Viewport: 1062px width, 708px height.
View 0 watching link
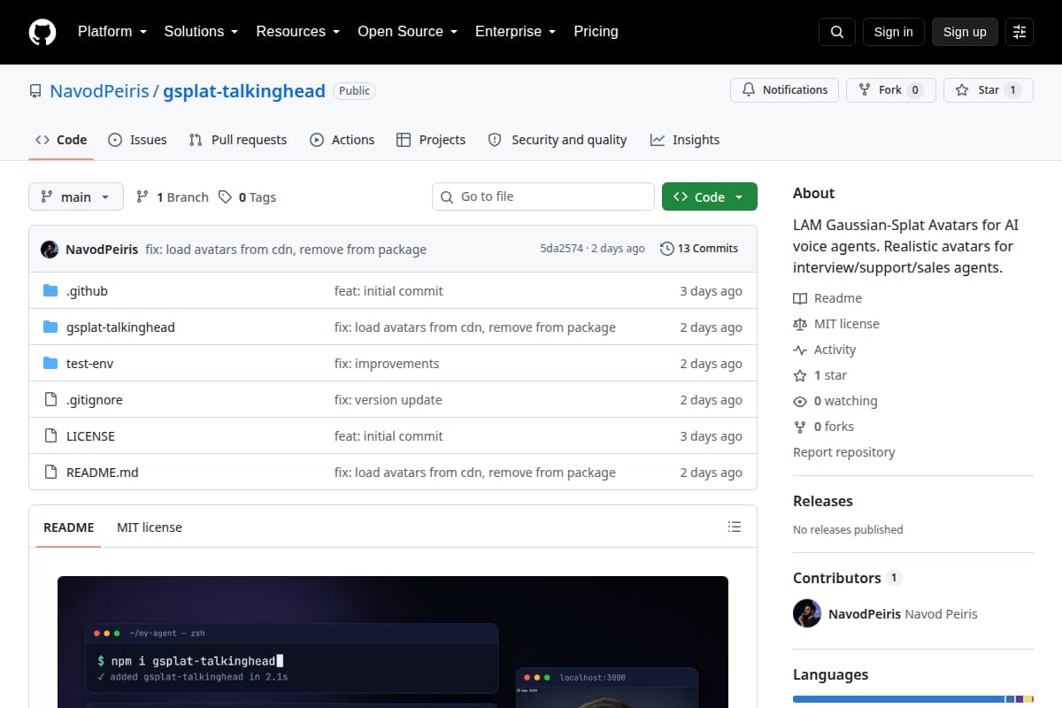(x=835, y=401)
